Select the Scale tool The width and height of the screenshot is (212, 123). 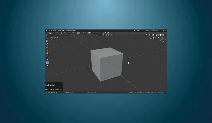point(47,50)
